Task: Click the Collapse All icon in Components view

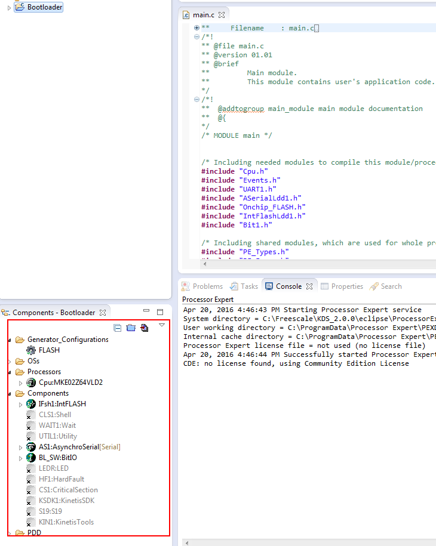Action: pyautogui.click(x=118, y=328)
